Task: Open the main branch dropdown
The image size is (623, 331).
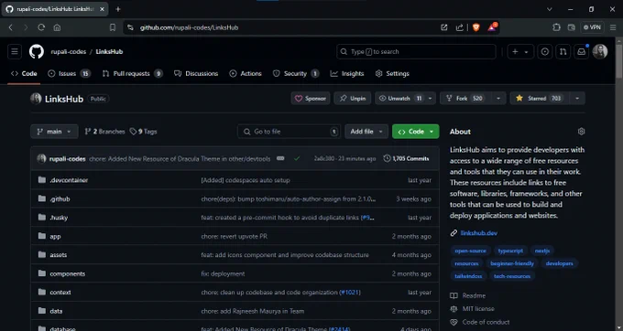Action: pyautogui.click(x=54, y=132)
